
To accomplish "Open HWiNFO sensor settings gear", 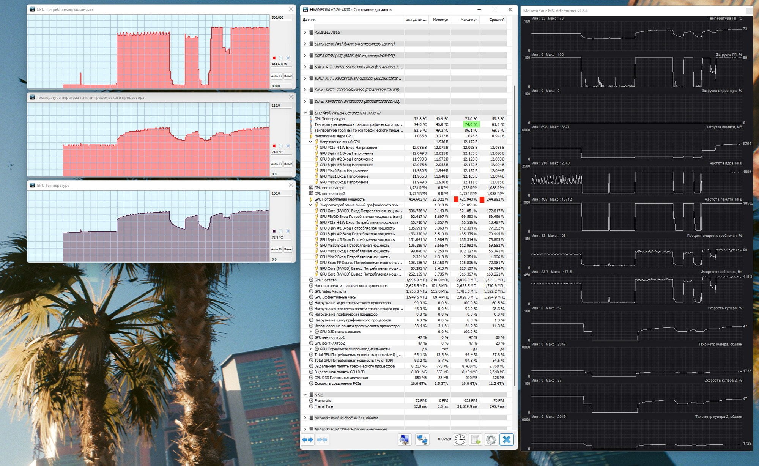I will 491,439.
